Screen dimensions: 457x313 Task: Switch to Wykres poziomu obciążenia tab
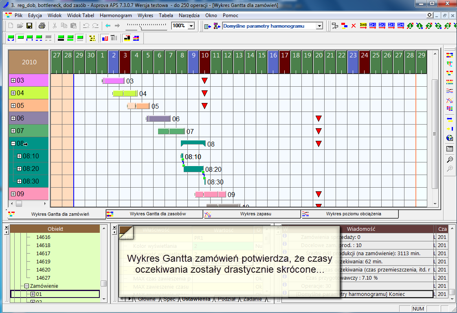tap(350, 214)
